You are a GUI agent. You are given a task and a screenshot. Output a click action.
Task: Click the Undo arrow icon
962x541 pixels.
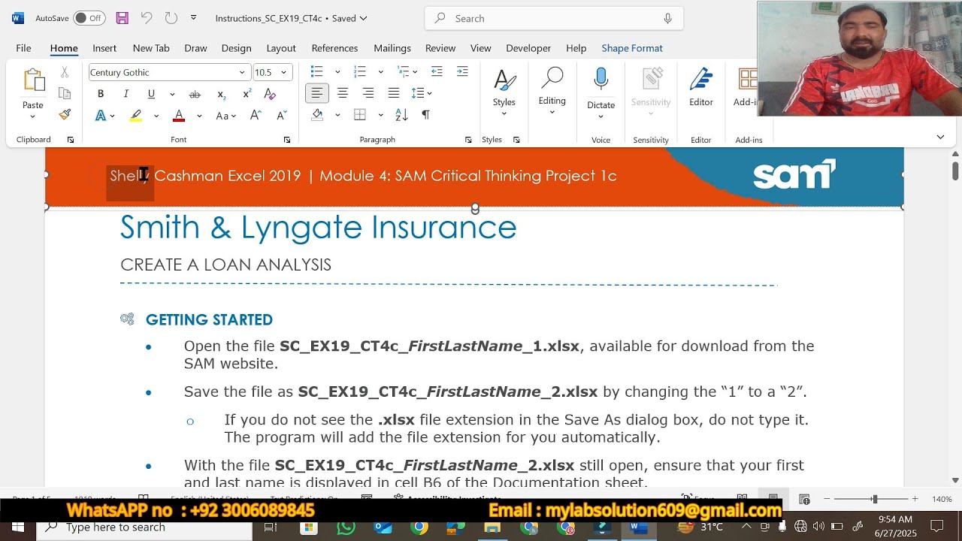pyautogui.click(x=147, y=18)
